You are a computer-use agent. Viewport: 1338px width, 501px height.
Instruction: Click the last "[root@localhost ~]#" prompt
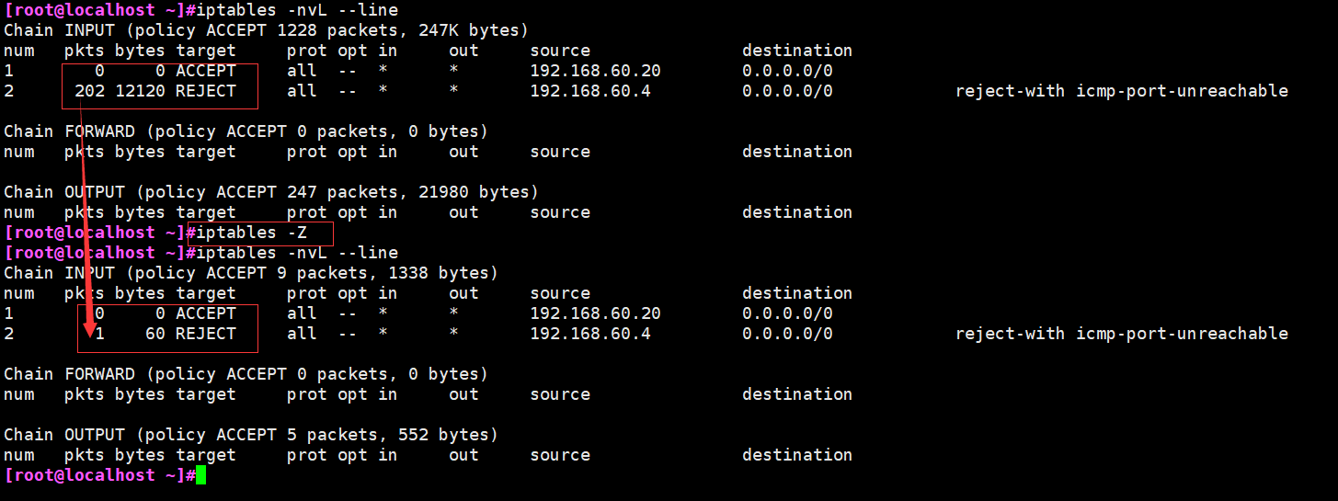100,475
